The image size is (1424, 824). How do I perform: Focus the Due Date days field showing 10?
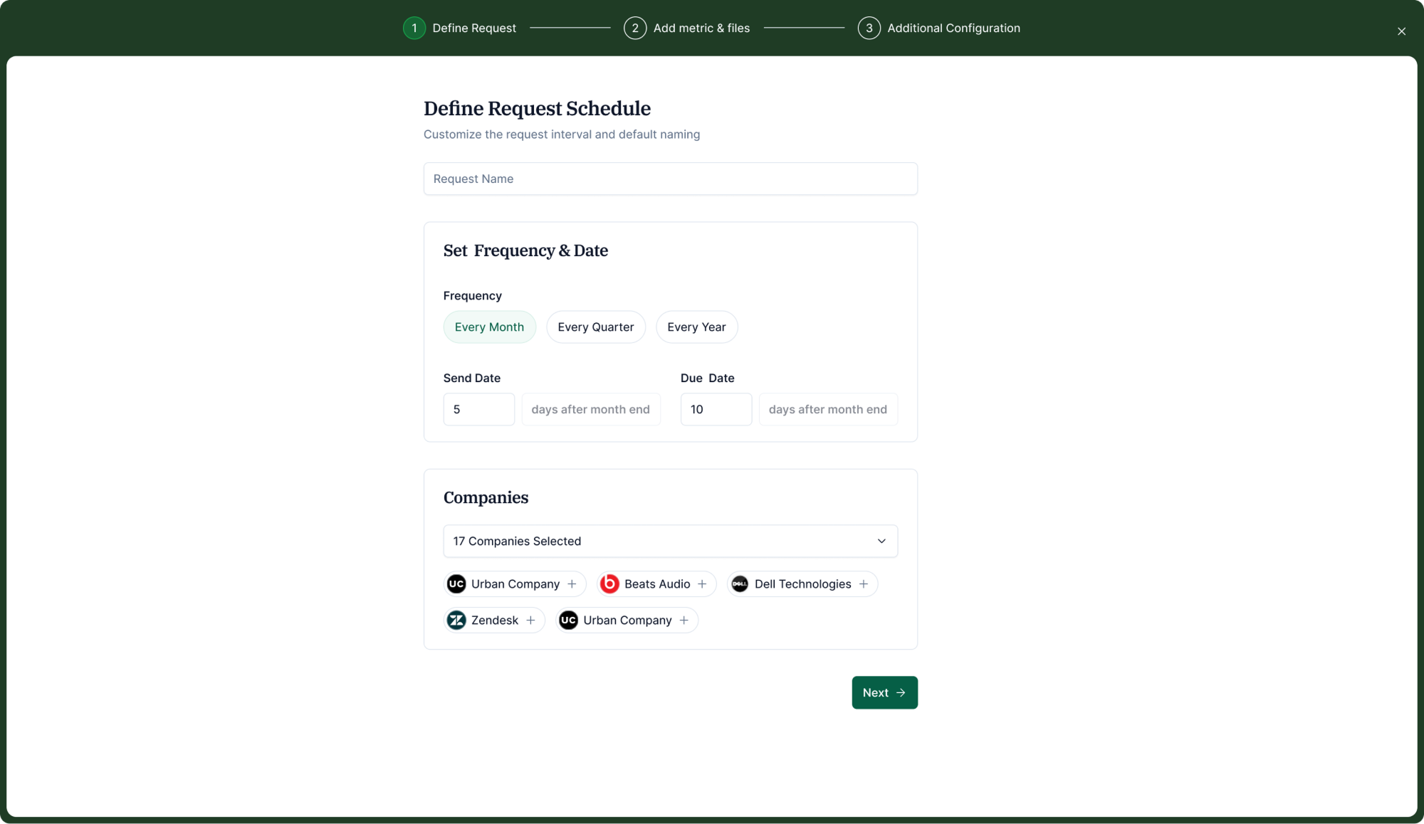[716, 409]
